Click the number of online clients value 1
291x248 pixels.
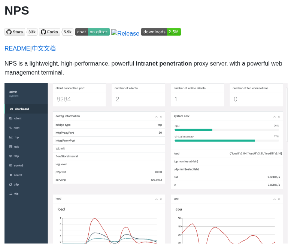(x=176, y=99)
